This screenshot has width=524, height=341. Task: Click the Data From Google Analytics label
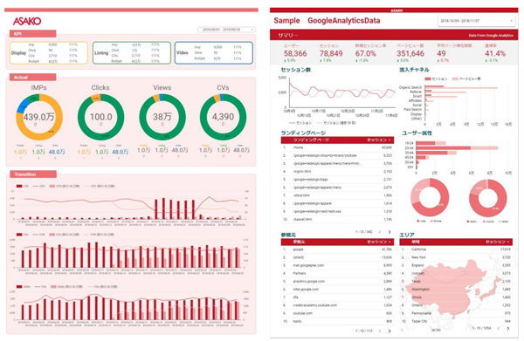[x=490, y=36]
